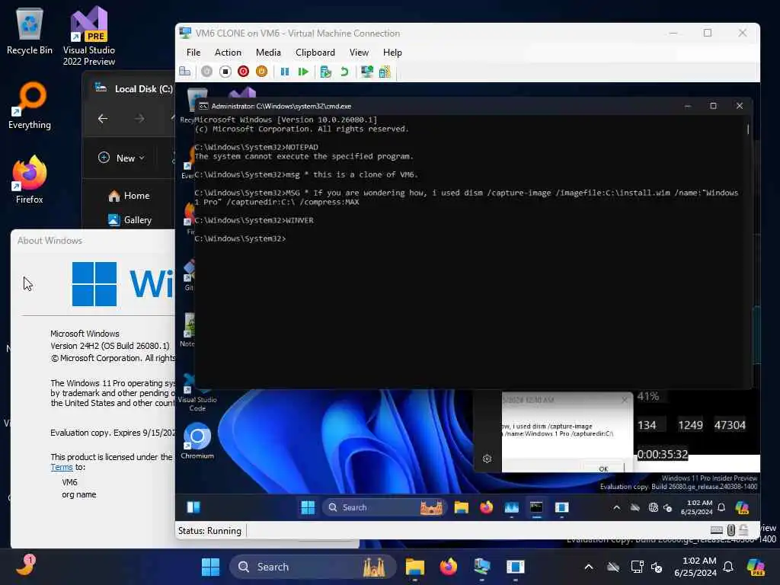Click Back arrow in Local Disk window
780x585 pixels.
point(103,118)
